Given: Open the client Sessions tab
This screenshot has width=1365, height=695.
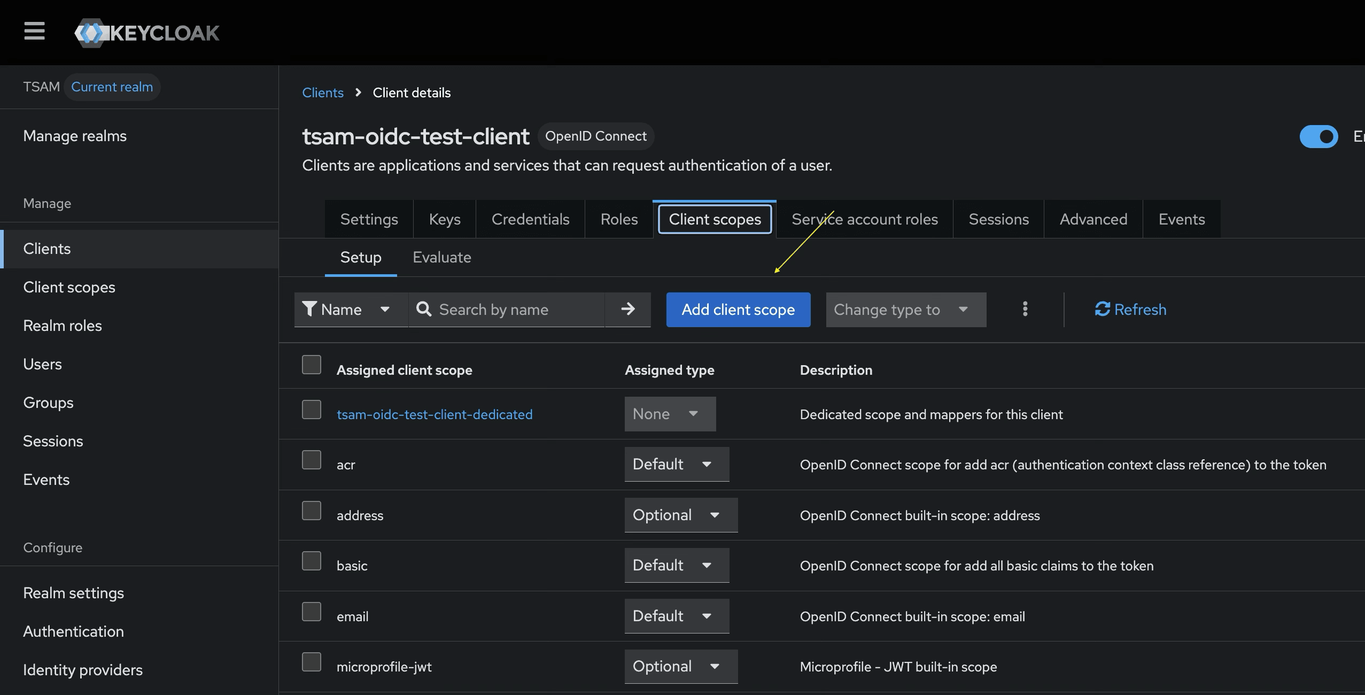Looking at the screenshot, I should pos(998,219).
